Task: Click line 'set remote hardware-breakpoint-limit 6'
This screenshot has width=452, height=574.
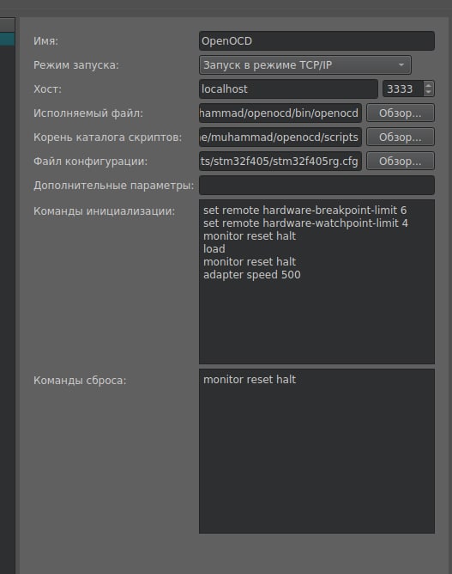Action: click(304, 211)
